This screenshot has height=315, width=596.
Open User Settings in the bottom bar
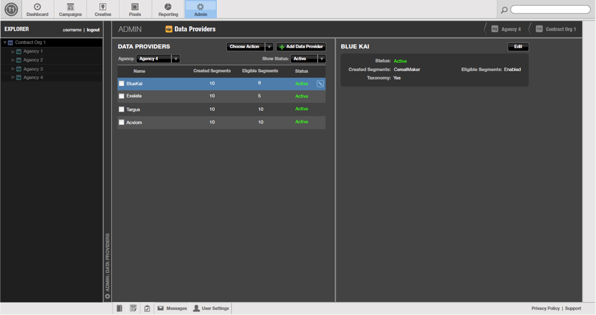211,308
